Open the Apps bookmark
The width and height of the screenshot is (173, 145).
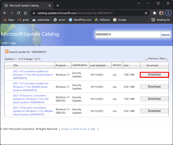coord(9,20)
